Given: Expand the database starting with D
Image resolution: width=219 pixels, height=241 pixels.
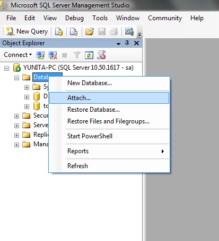Looking at the screenshot, I should coord(27,97).
